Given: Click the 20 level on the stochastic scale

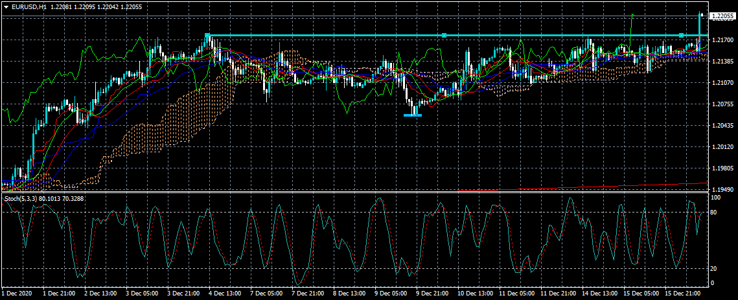Looking at the screenshot, I should click(715, 269).
